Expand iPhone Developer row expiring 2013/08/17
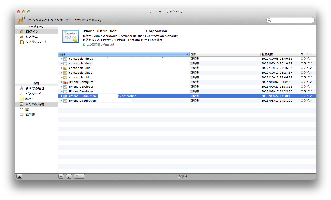 [62, 92]
